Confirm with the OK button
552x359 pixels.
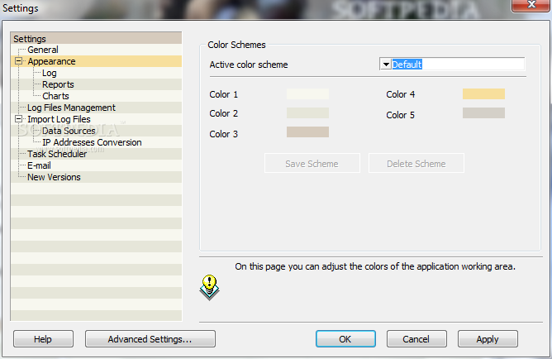click(x=345, y=339)
